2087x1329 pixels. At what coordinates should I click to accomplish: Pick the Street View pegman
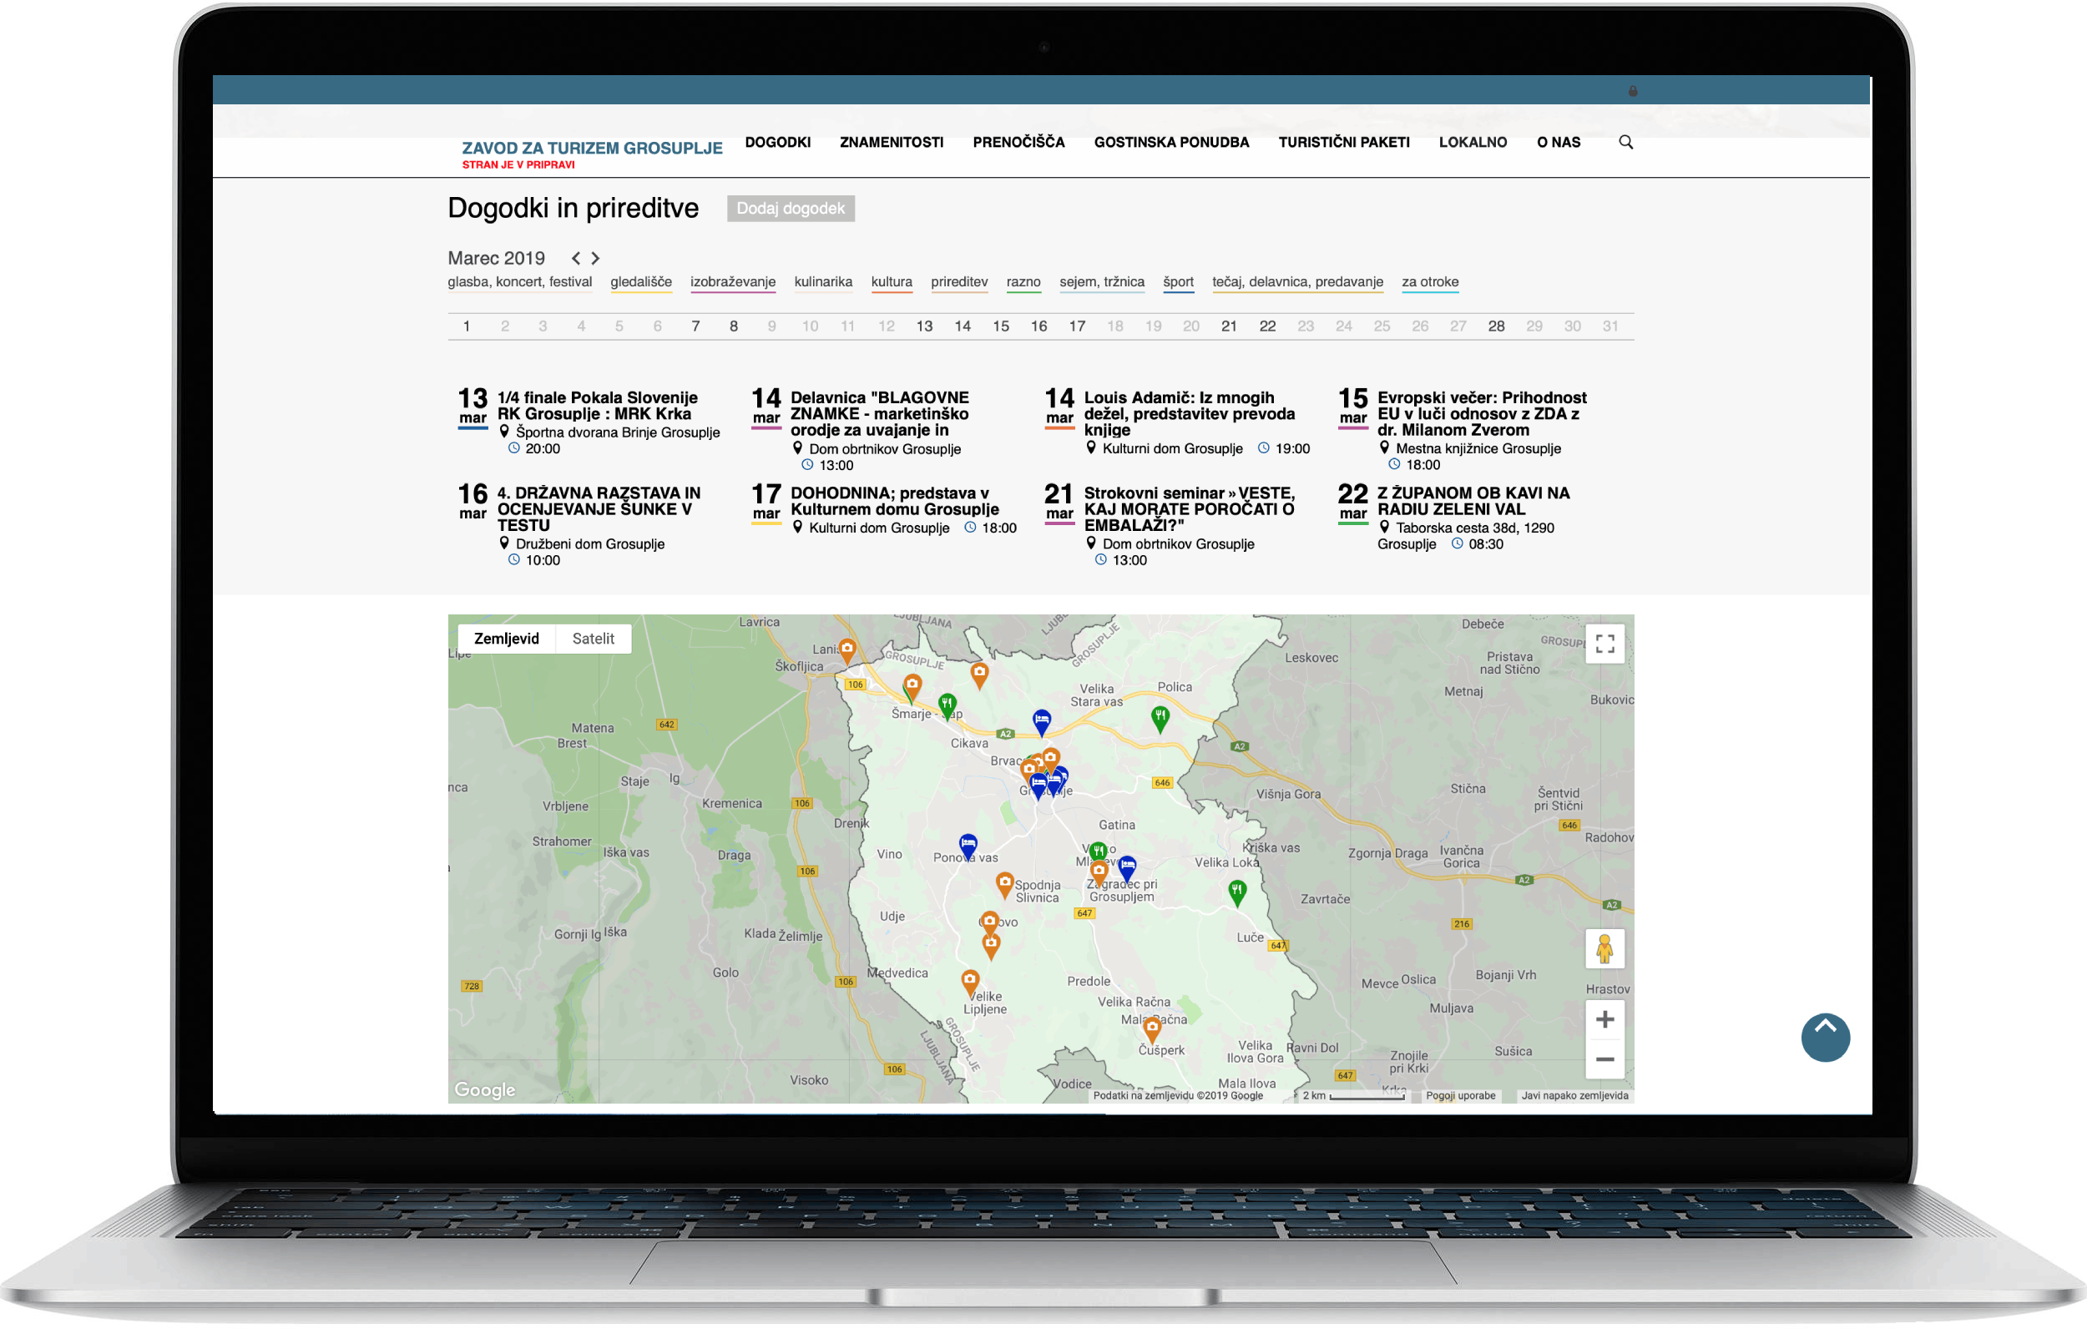[x=1604, y=948]
